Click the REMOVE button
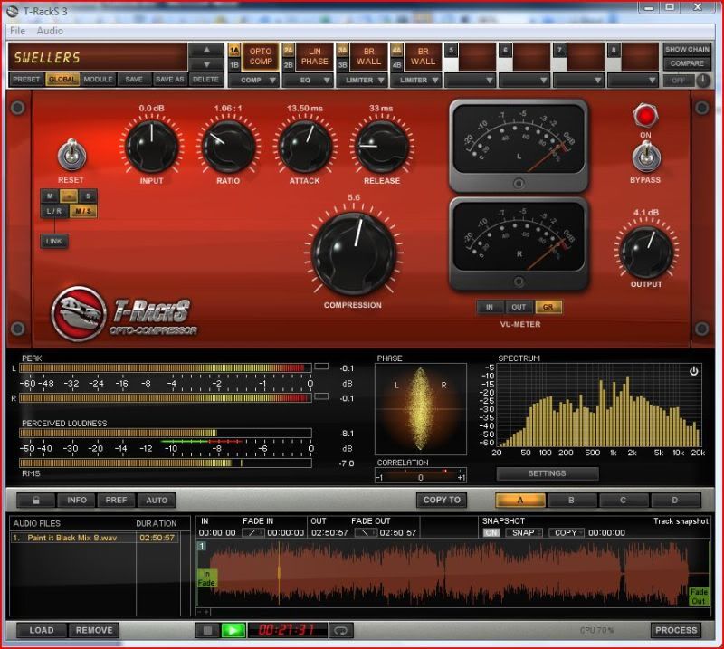Screen dimensions: 724x649 coord(94,630)
